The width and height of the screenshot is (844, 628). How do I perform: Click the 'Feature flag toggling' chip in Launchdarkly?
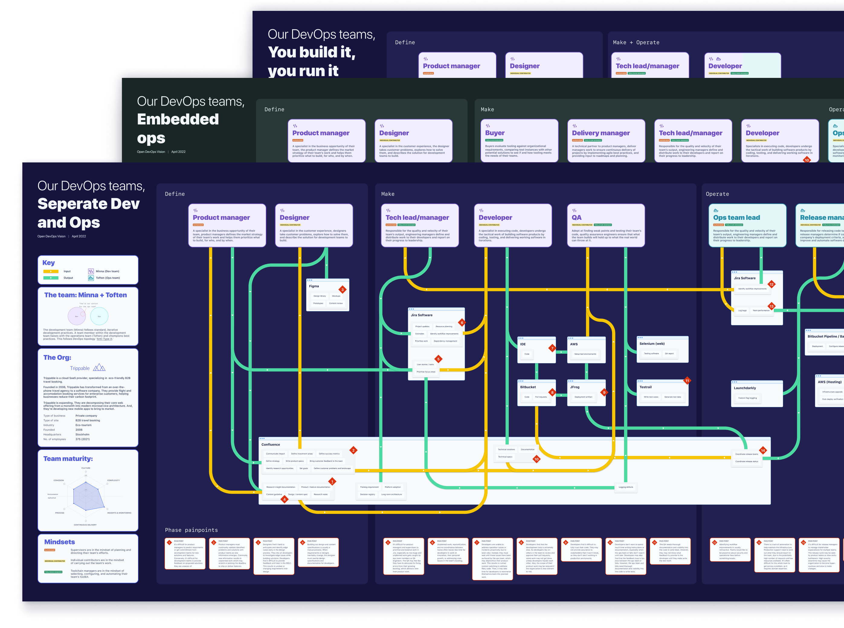point(747,398)
